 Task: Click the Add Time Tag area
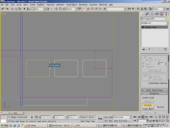(x=88, y=121)
